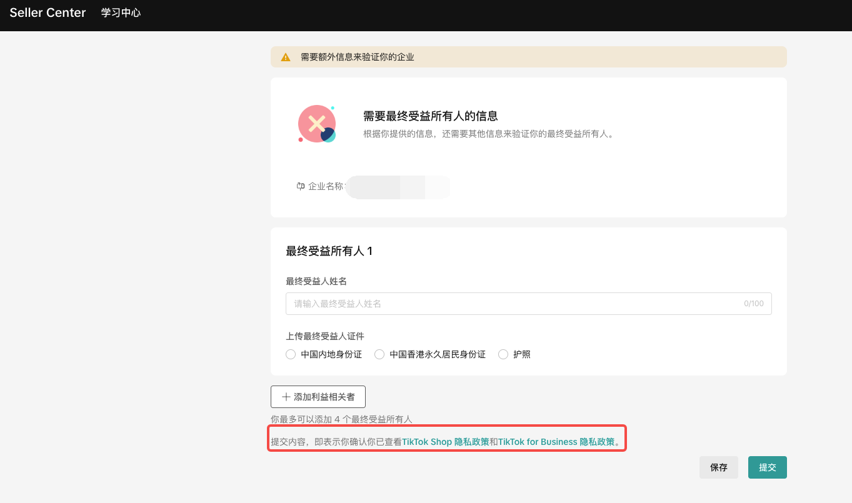Viewport: 852px width, 503px height.
Task: Click the yellow warning triangle icon
Action: pyautogui.click(x=286, y=57)
